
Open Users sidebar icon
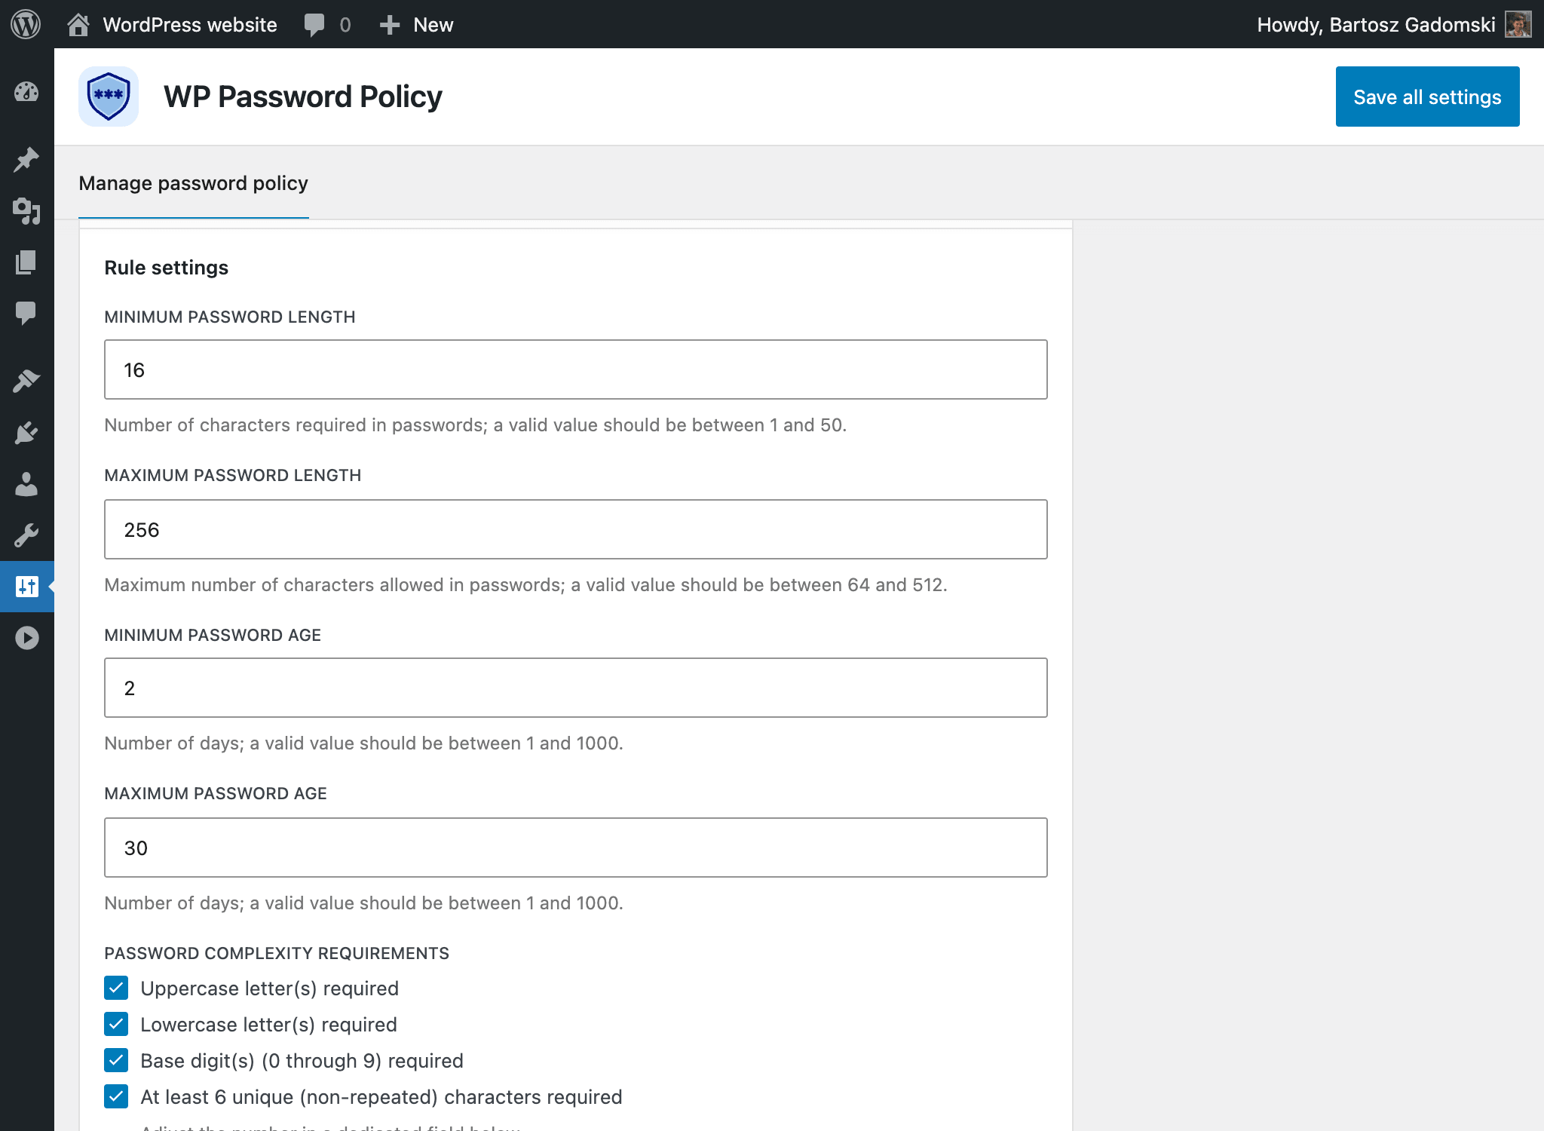(26, 484)
